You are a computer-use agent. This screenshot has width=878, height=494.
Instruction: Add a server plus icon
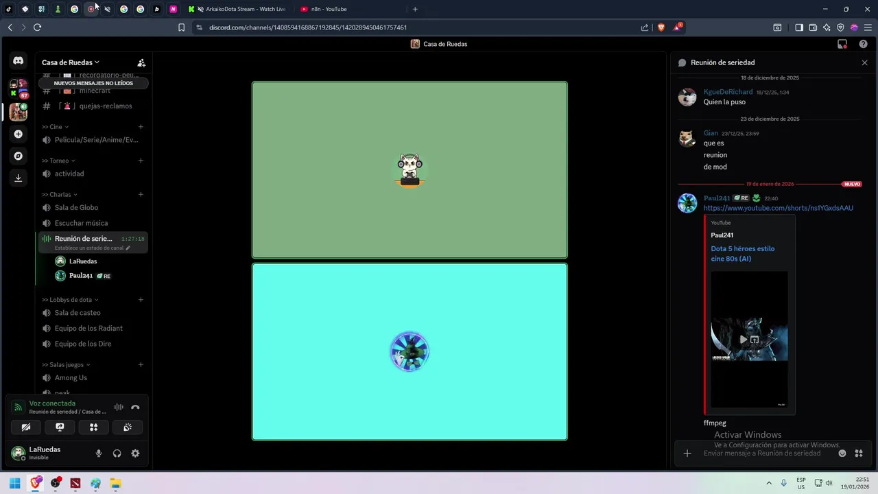(18, 134)
